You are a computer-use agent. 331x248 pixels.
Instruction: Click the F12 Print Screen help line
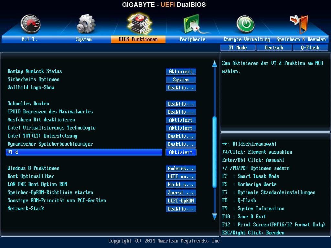point(273,225)
